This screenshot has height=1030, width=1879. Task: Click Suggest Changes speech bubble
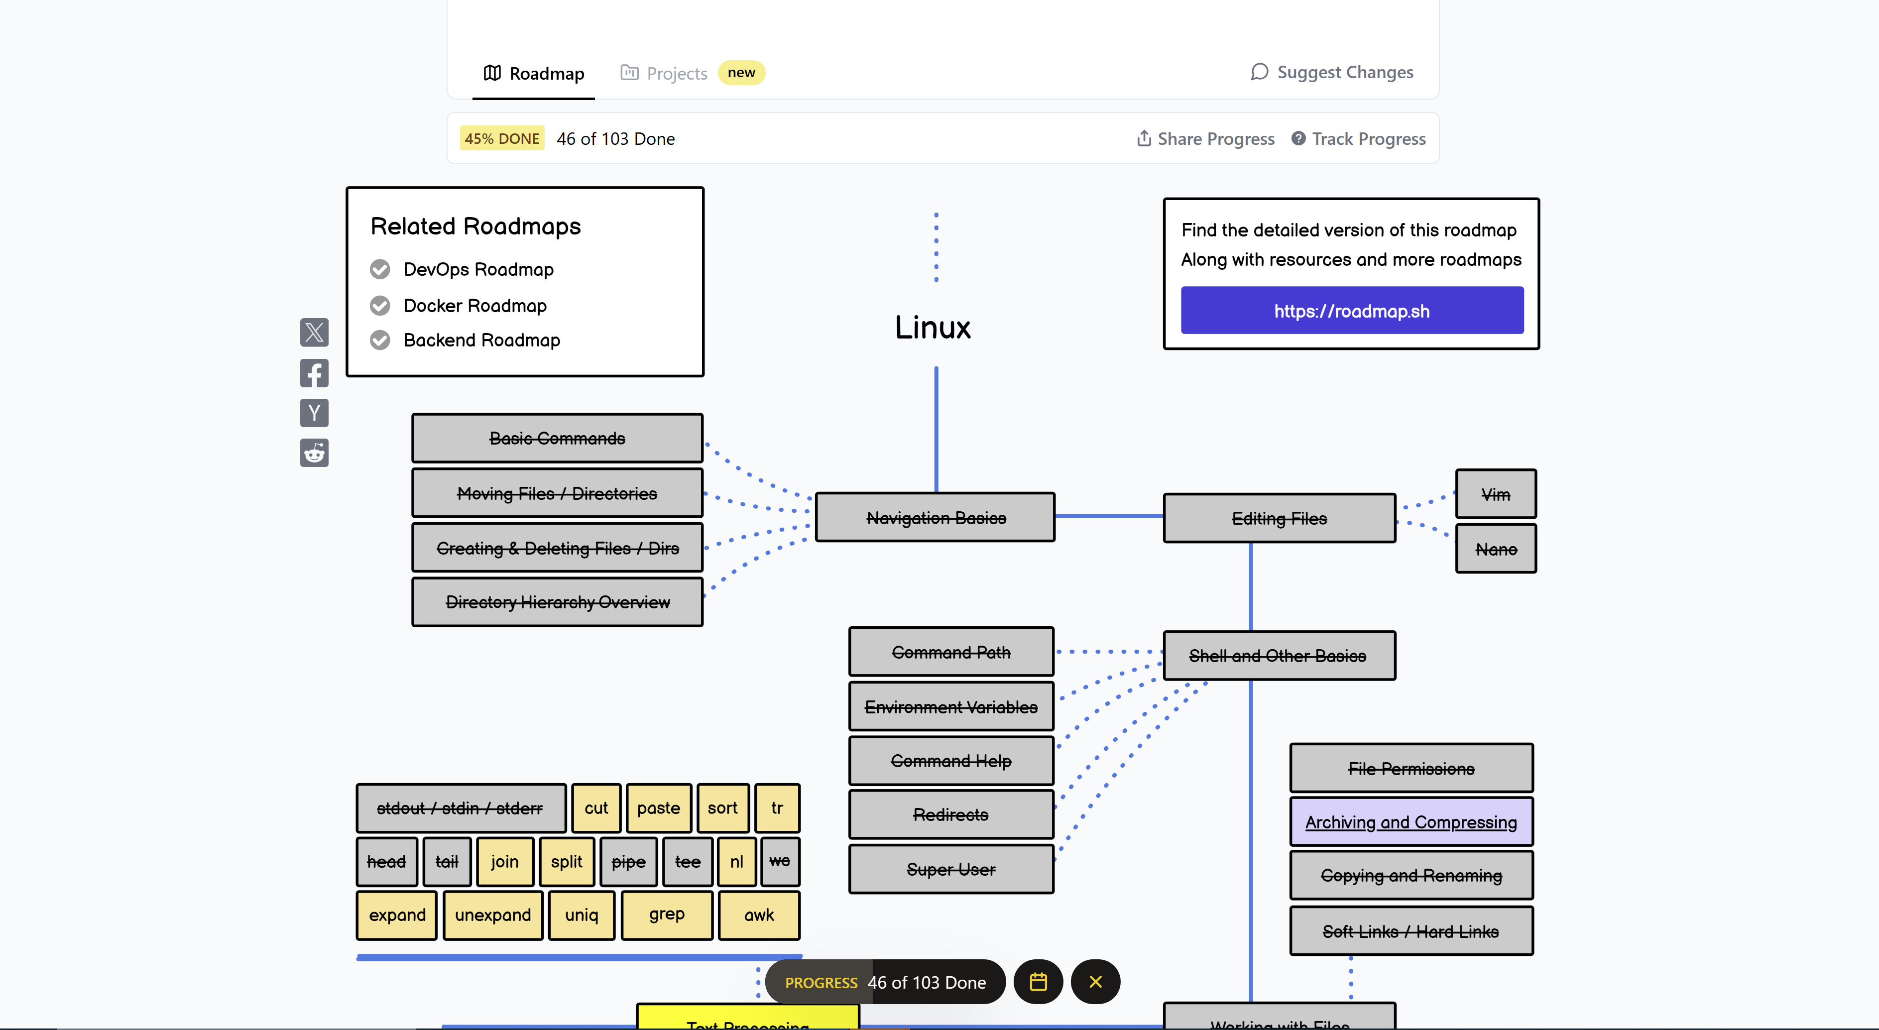(1259, 72)
